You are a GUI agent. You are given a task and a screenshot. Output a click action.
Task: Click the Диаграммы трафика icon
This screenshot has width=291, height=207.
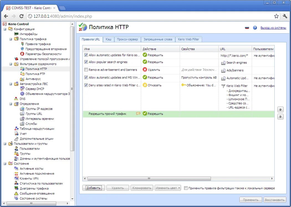click(x=17, y=188)
